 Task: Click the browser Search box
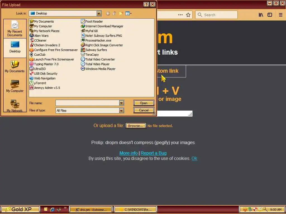click(216, 15)
